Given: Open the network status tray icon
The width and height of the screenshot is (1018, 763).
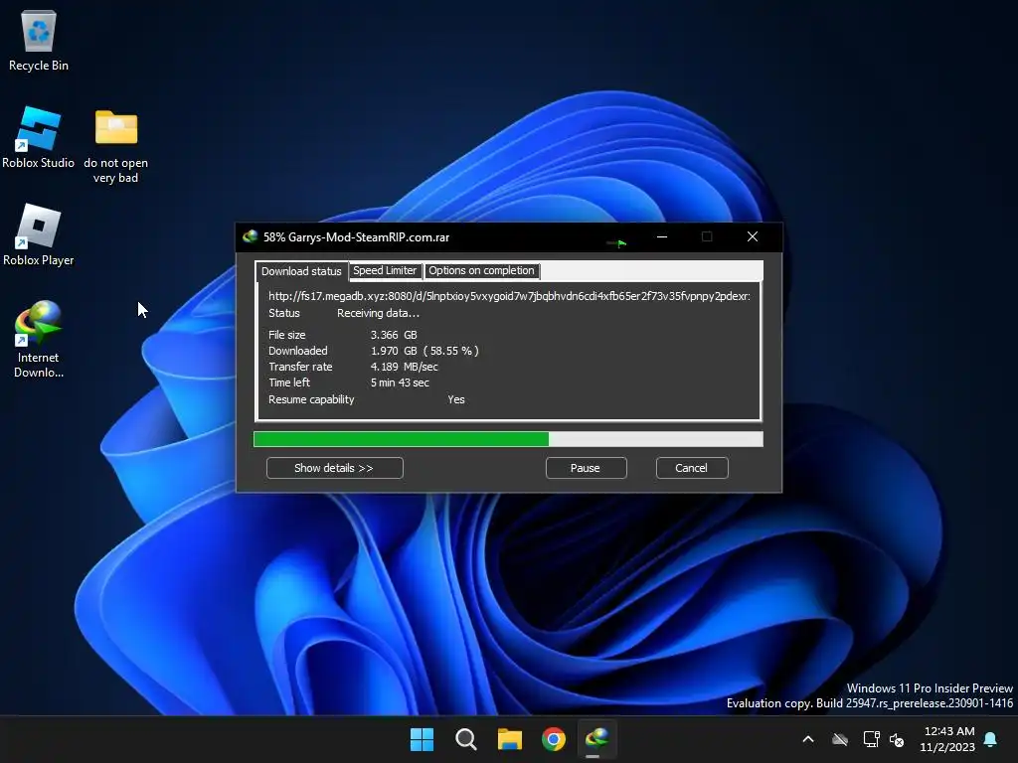Looking at the screenshot, I should (871, 739).
